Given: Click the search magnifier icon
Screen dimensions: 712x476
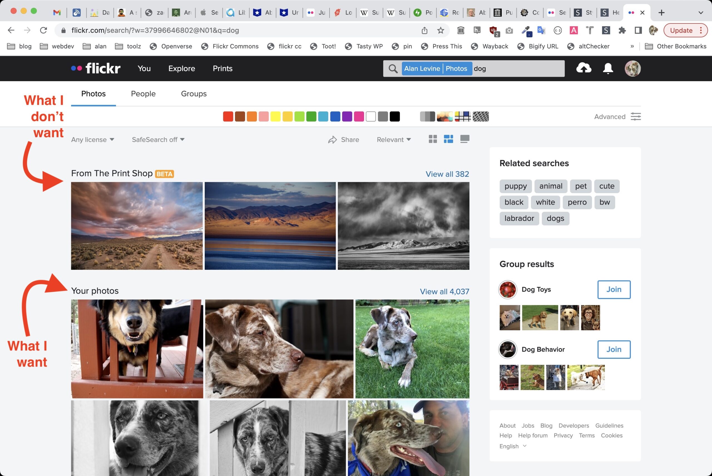Looking at the screenshot, I should pyautogui.click(x=393, y=68).
